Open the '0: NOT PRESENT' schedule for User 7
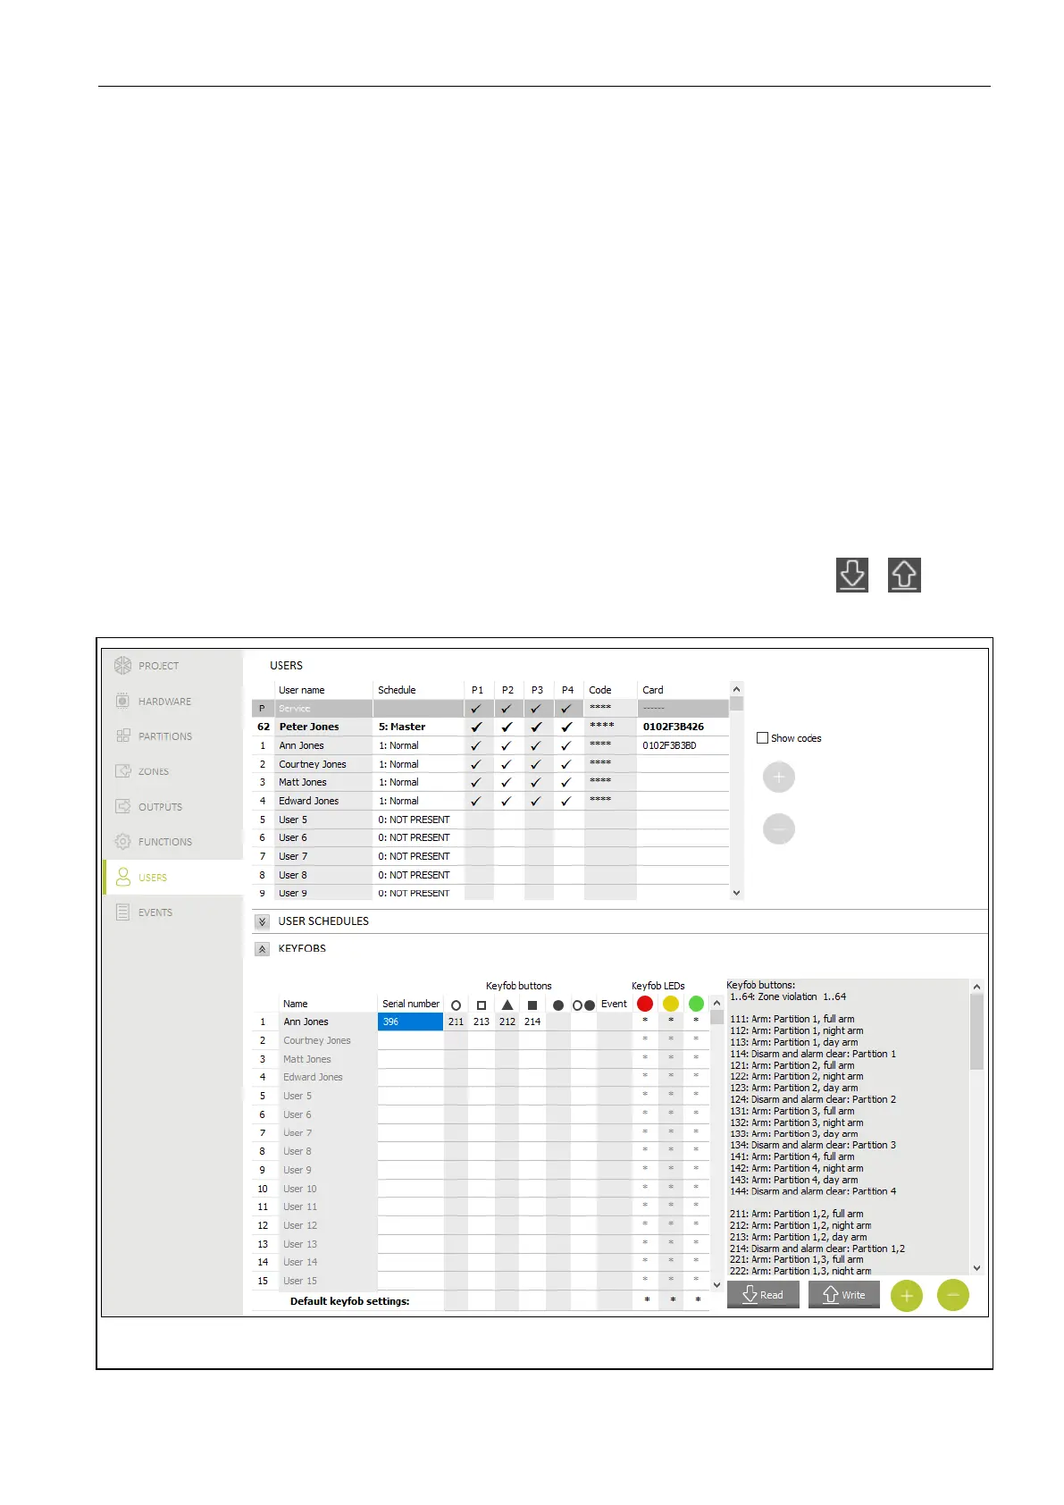 [x=417, y=856]
